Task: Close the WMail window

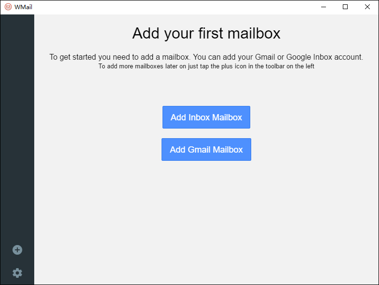Action: [x=367, y=7]
